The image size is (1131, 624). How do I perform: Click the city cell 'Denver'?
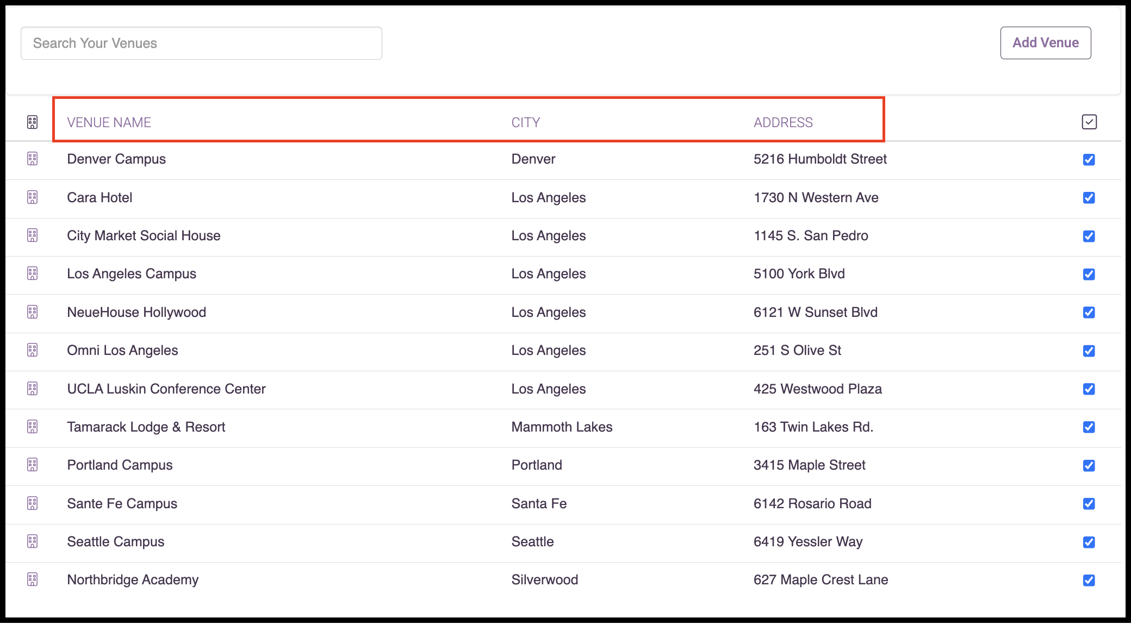click(x=533, y=159)
